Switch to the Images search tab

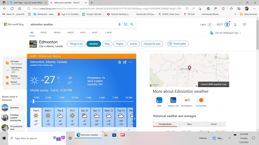[x=57, y=32]
